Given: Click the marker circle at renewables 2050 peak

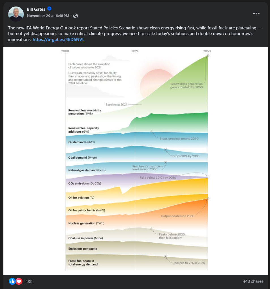Looking at the screenshot, I should [x=208, y=55].
